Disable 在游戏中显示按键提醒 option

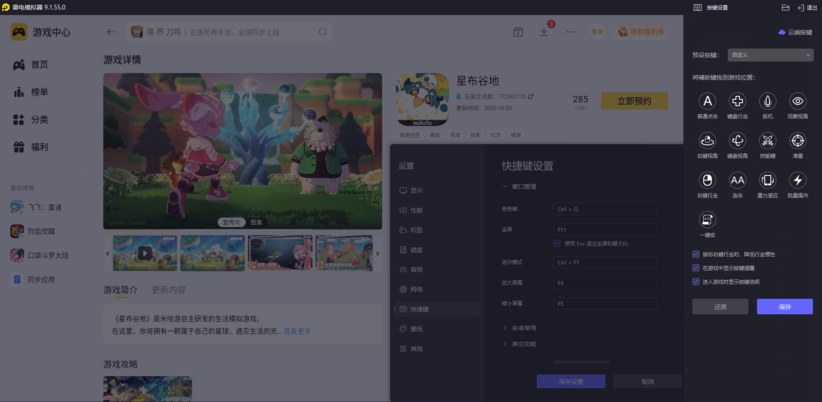(696, 268)
